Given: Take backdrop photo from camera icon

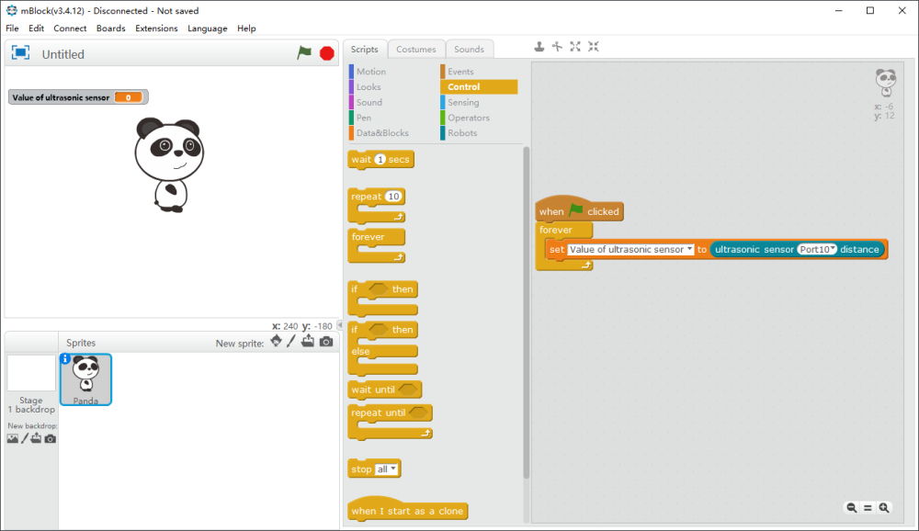Looking at the screenshot, I should [x=51, y=438].
